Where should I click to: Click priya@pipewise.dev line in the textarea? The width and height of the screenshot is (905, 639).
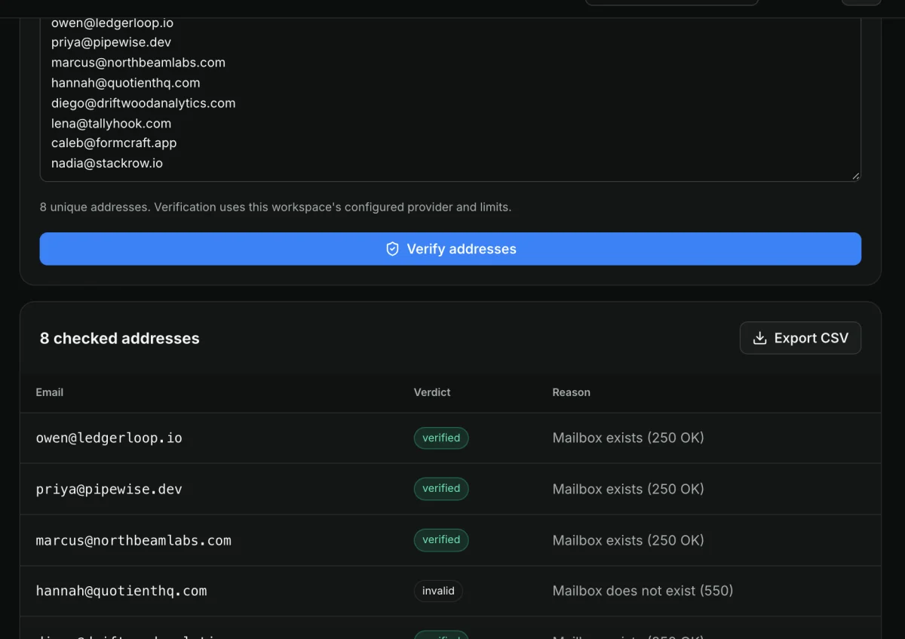pyautogui.click(x=112, y=42)
